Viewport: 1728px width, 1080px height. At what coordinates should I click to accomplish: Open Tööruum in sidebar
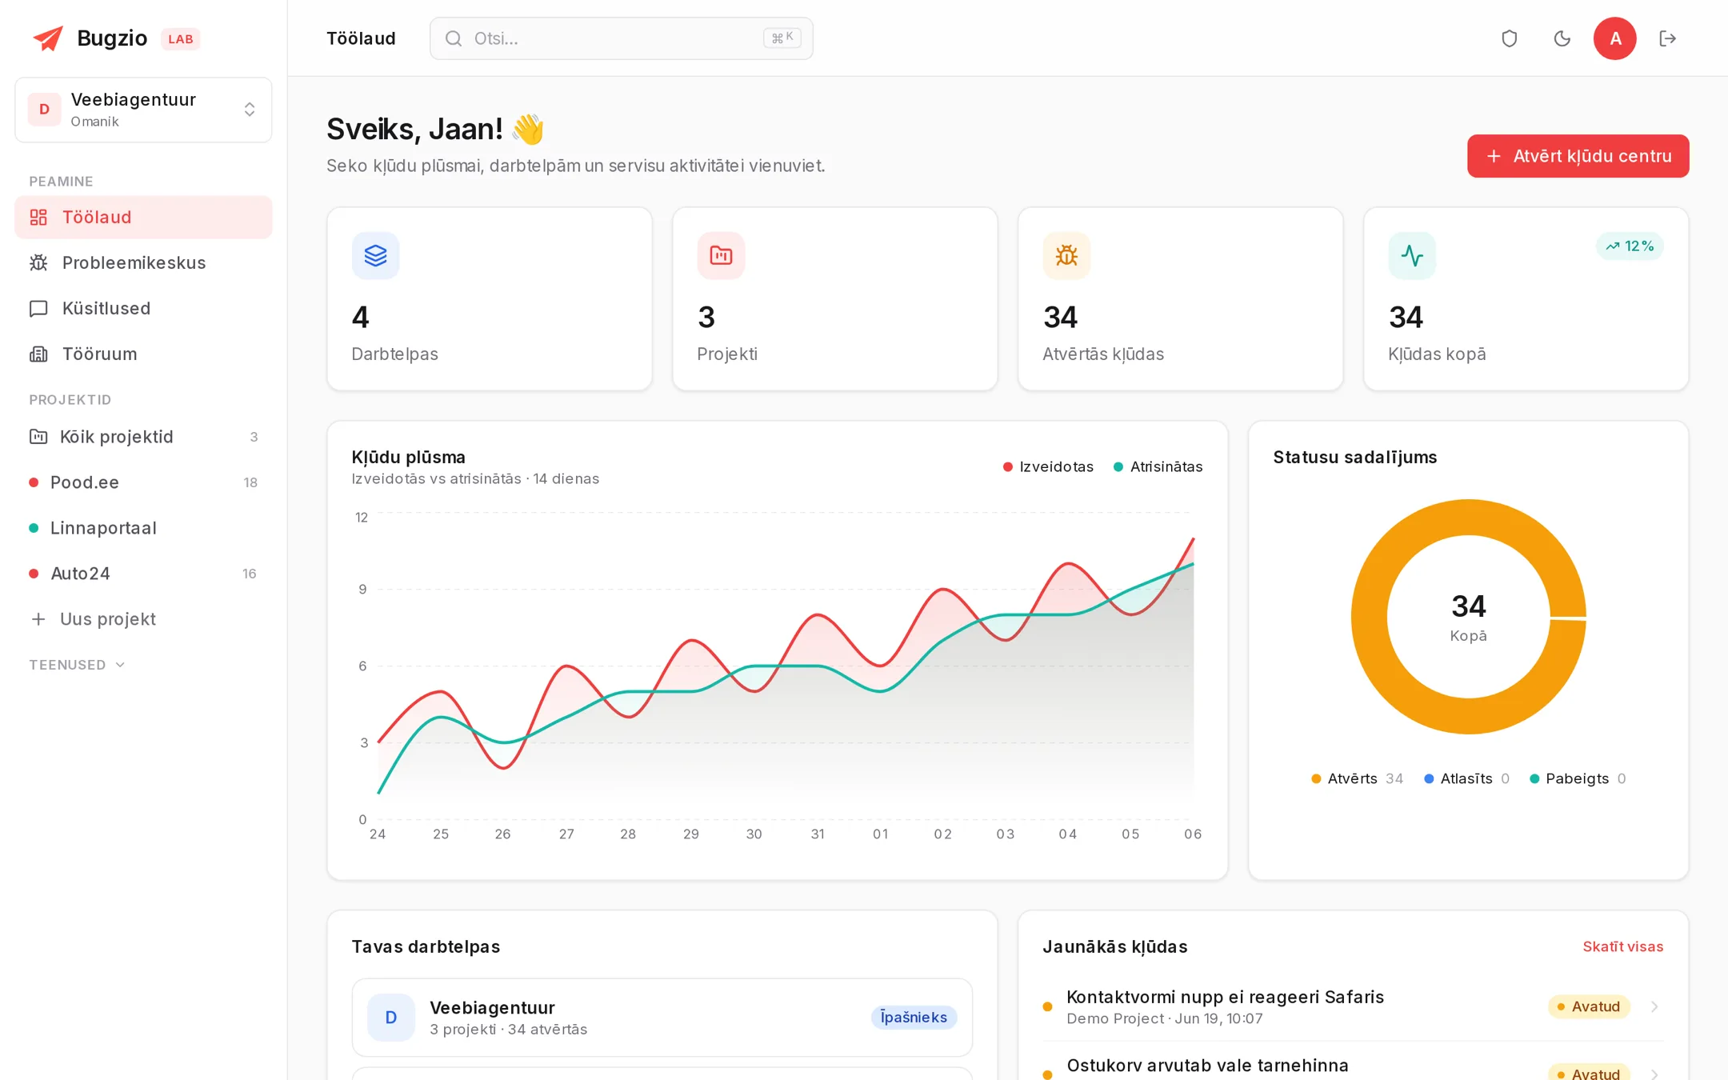coord(143,354)
